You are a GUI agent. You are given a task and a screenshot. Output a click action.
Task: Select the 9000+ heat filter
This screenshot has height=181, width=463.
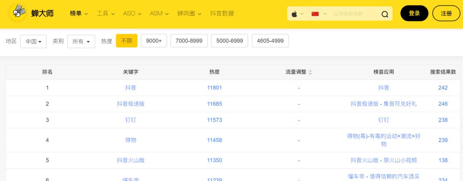pyautogui.click(x=154, y=41)
